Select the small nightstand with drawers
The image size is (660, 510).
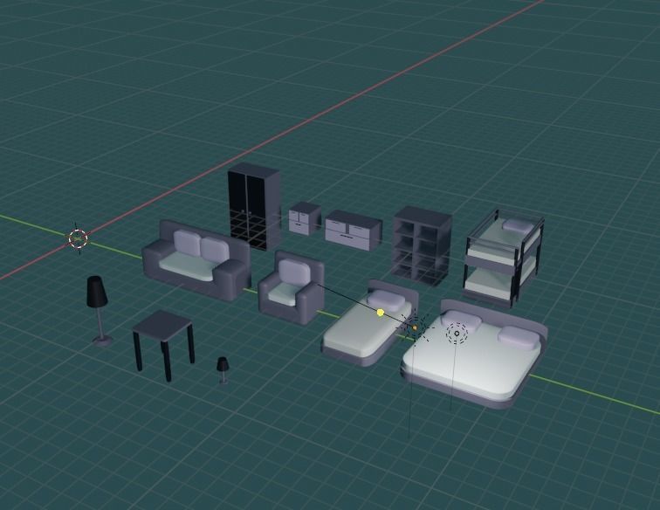(x=305, y=217)
